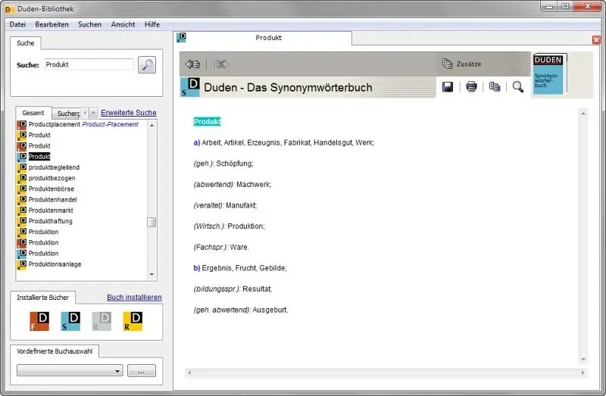Open the Ansicht menu
Image resolution: width=606 pixels, height=396 pixels.
[123, 24]
